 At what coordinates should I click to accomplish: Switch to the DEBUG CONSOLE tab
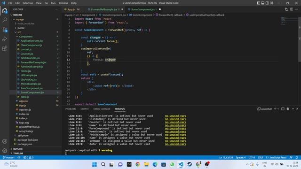(x=102, y=109)
